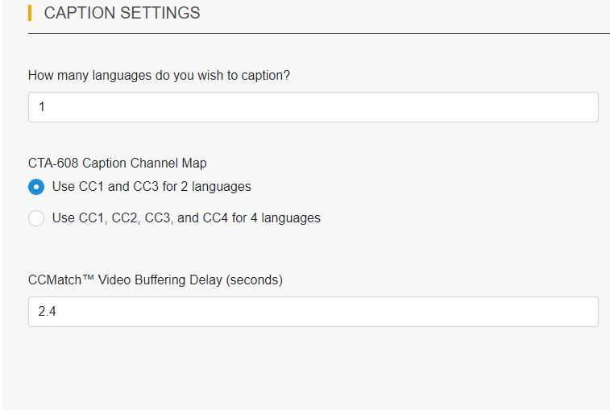The height and width of the screenshot is (410, 610).
Task: Click the "CCMatch™ Video Buffering Delay (seconds)" label
Action: tap(156, 280)
